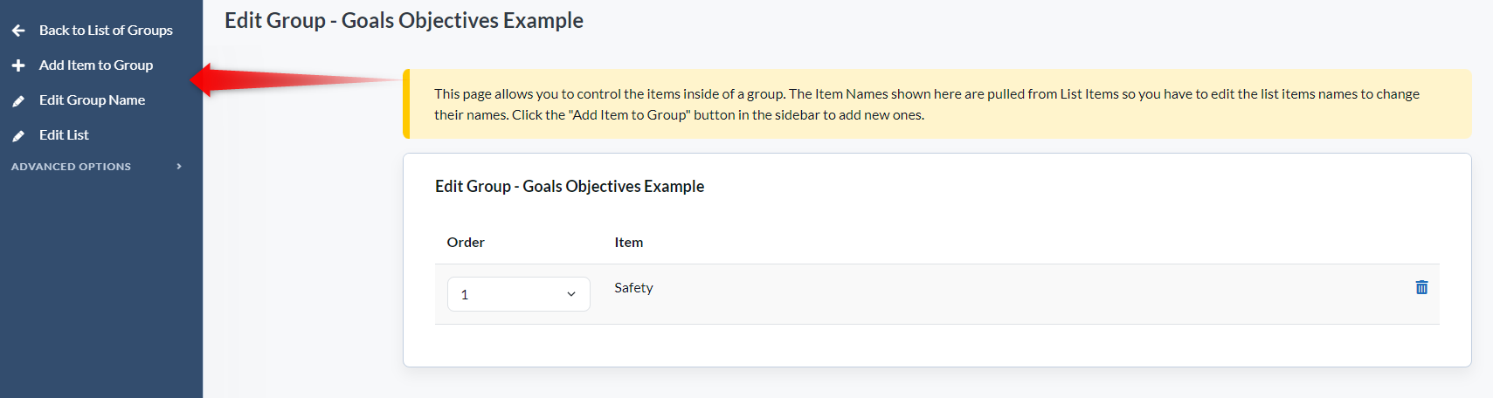Expand the ADVANCED OPTIONS section label
Image resolution: width=1493 pixels, height=398 pixels.
coord(71,167)
